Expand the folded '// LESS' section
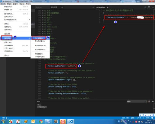Viewport: 155px width, 124px height. click(x=43, y=29)
